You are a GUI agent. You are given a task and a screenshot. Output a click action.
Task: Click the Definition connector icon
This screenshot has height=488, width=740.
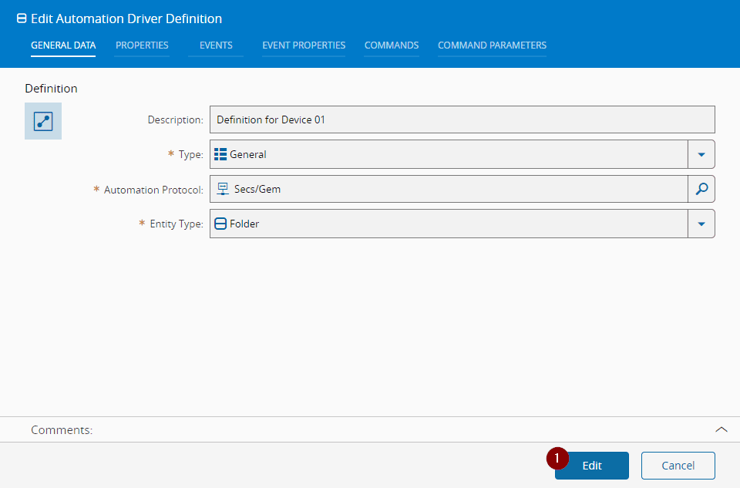(x=43, y=121)
